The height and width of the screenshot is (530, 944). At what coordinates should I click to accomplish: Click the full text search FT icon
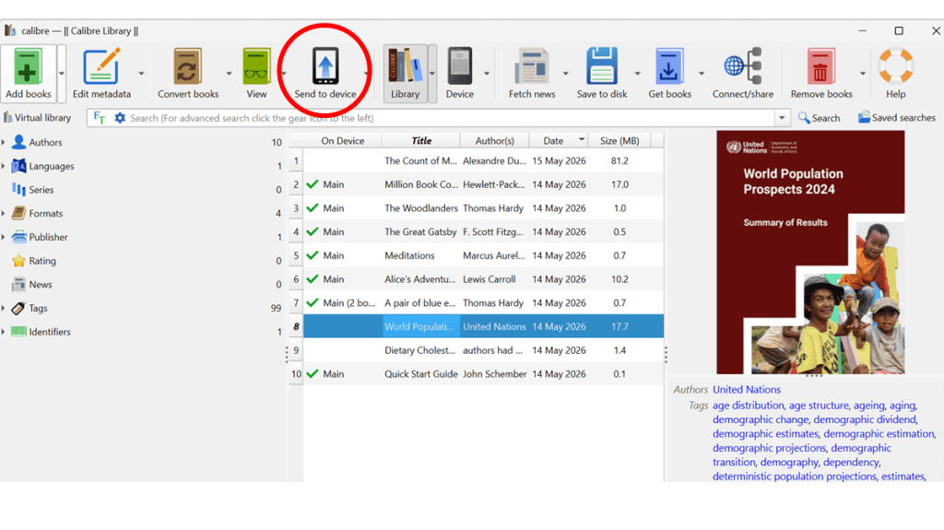100,118
